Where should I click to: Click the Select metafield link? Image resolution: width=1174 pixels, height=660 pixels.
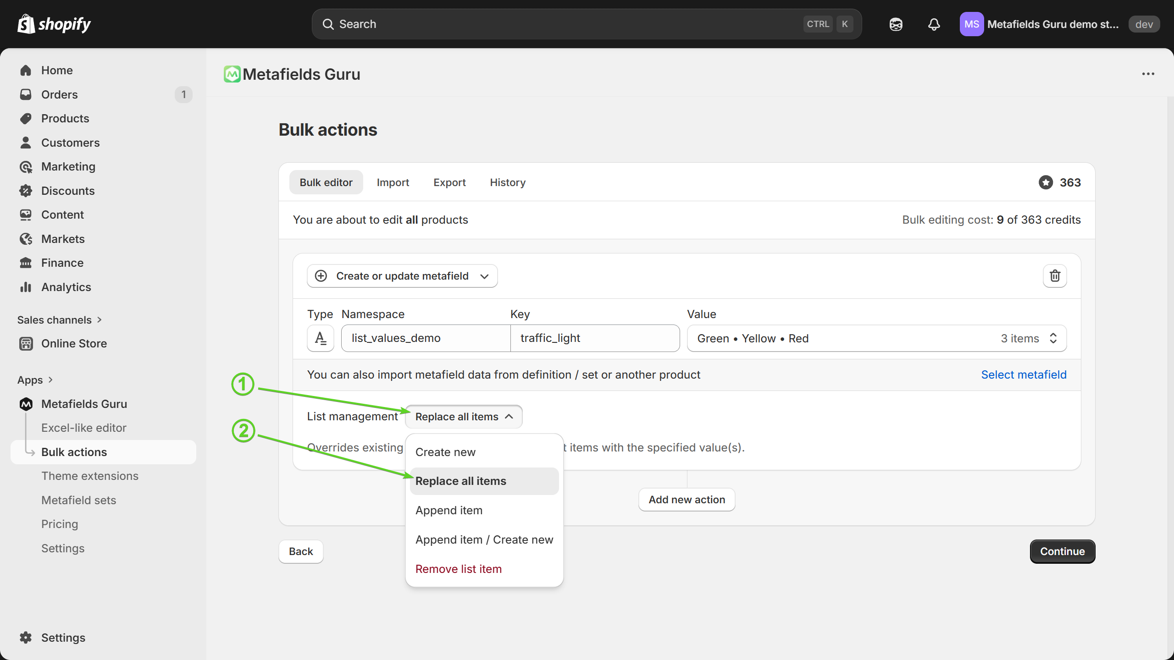(1024, 374)
